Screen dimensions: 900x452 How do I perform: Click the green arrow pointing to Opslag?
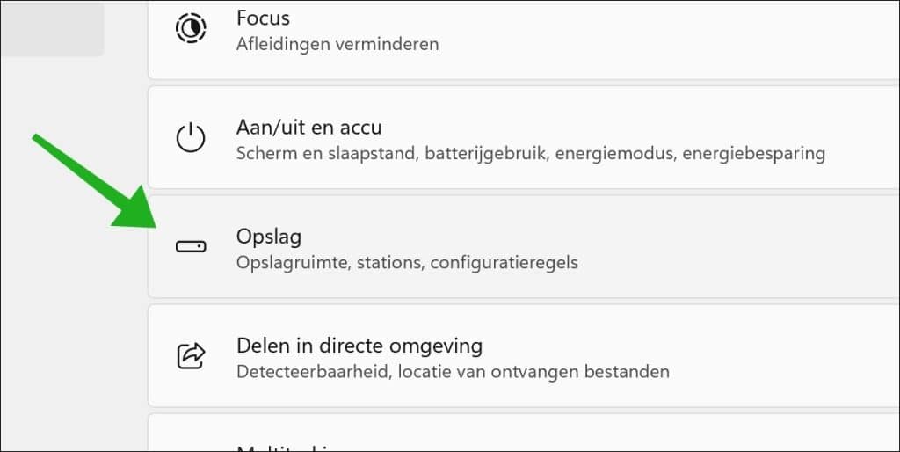coord(97,185)
